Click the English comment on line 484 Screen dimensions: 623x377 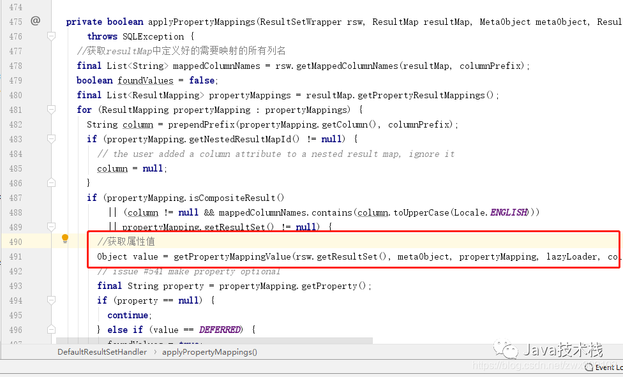click(276, 154)
